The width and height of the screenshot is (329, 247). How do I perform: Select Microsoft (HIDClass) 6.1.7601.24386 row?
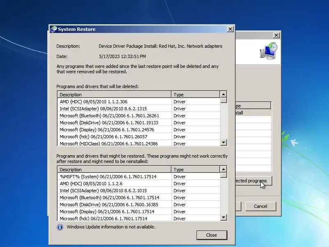click(x=139, y=143)
